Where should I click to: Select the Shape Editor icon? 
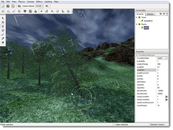point(68,11)
